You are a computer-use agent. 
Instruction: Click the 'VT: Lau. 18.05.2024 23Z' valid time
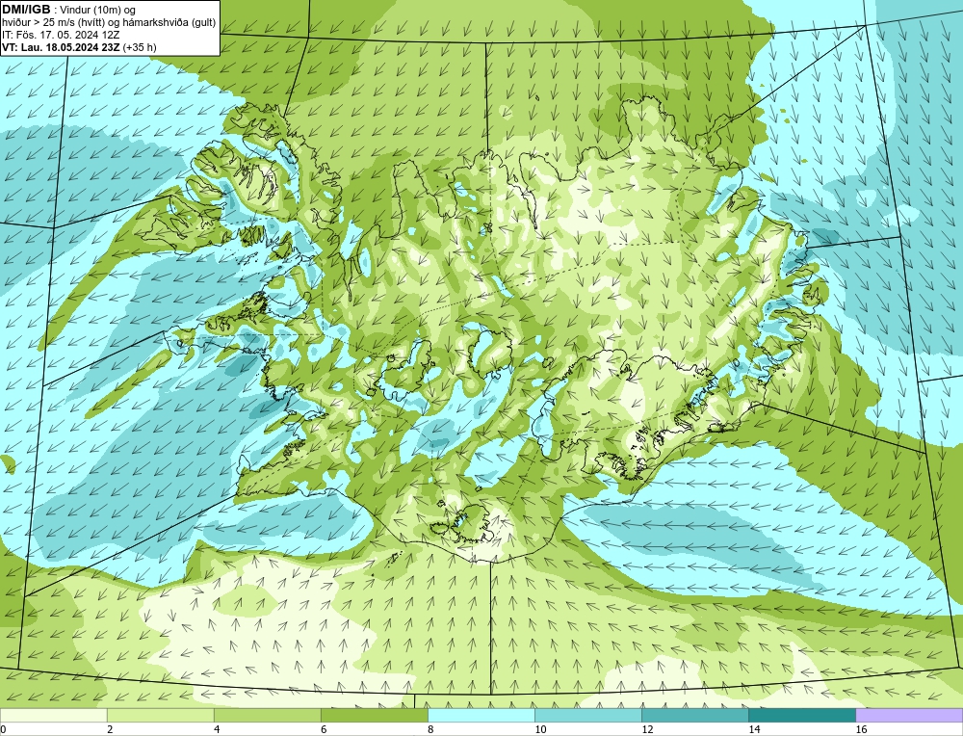62,47
